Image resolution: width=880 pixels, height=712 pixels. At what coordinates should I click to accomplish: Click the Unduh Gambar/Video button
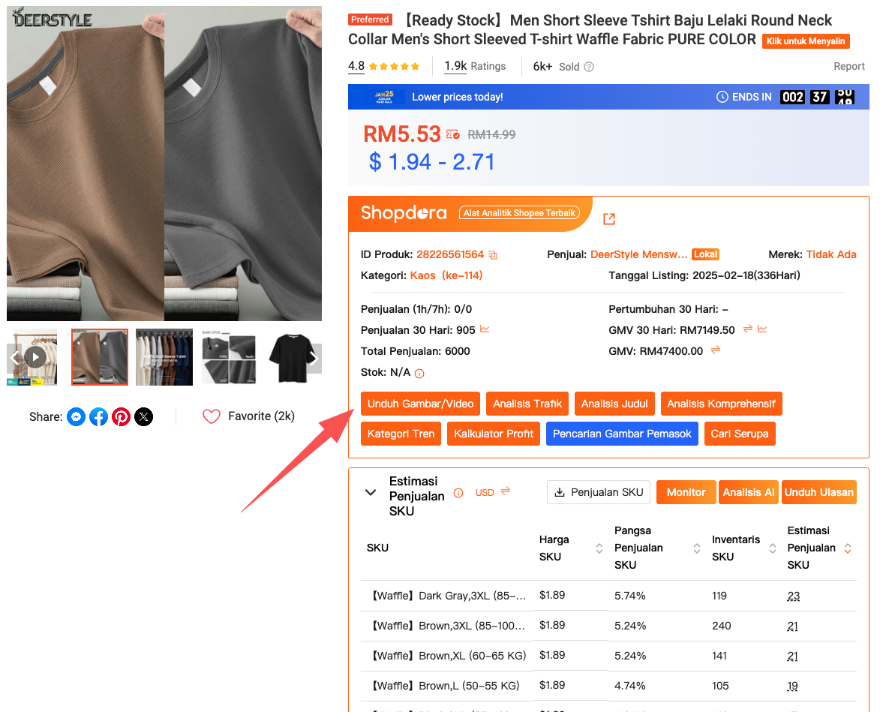[x=420, y=404]
